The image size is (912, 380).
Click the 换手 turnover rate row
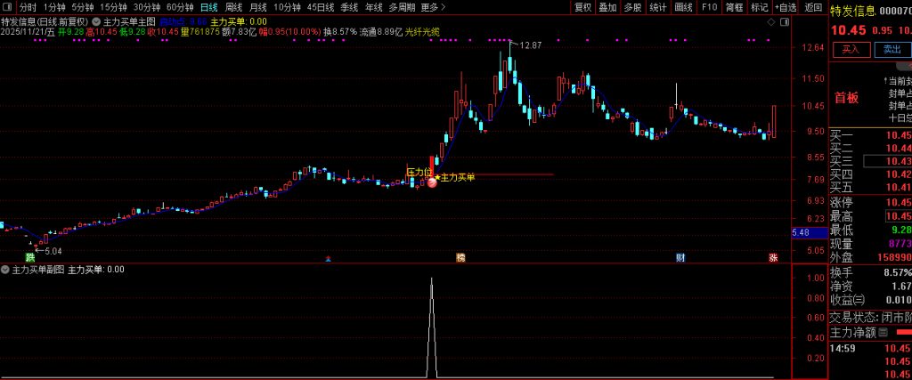point(870,272)
